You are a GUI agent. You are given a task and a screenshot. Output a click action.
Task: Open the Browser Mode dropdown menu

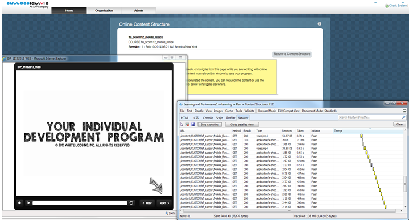(279, 111)
